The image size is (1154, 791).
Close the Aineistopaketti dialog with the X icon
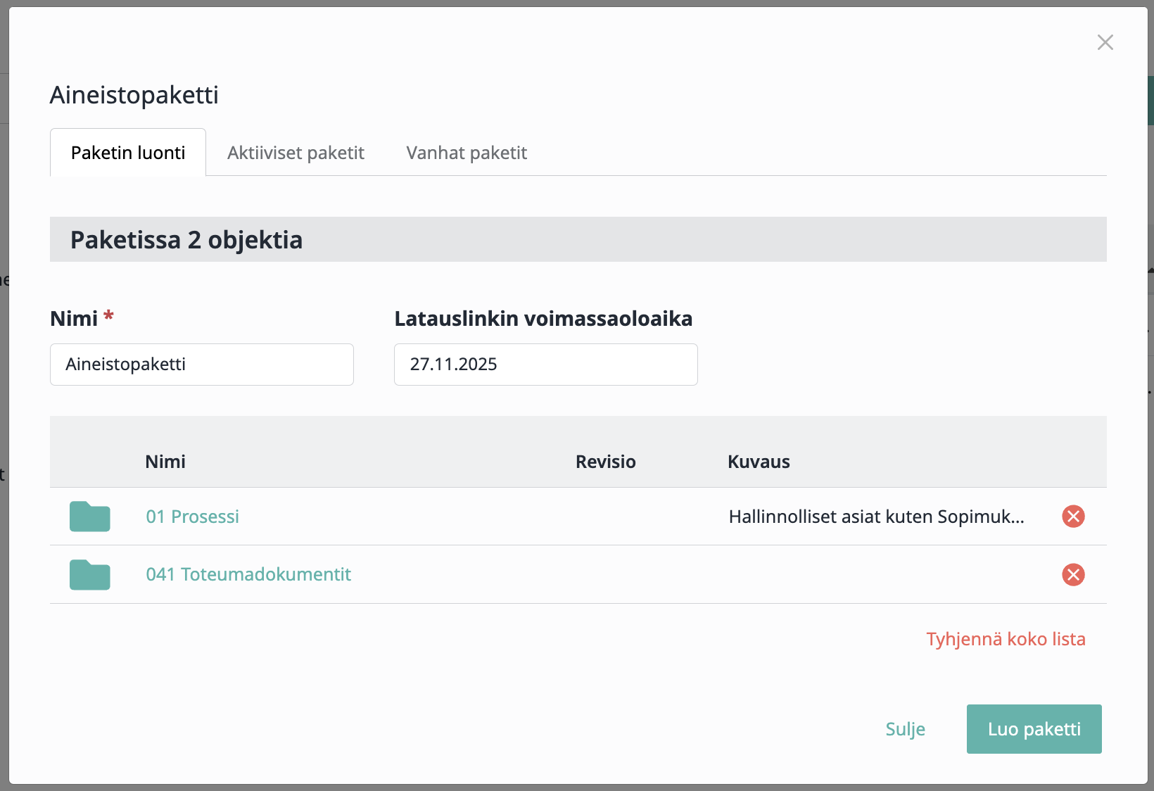click(x=1105, y=42)
